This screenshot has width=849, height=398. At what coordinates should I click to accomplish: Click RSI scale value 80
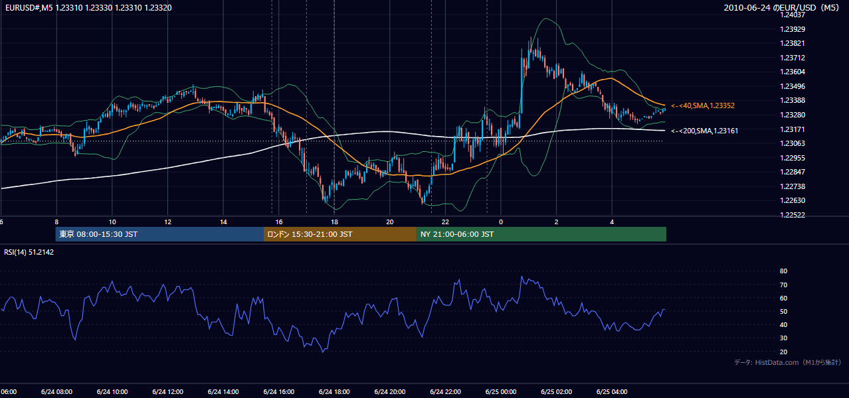click(783, 271)
